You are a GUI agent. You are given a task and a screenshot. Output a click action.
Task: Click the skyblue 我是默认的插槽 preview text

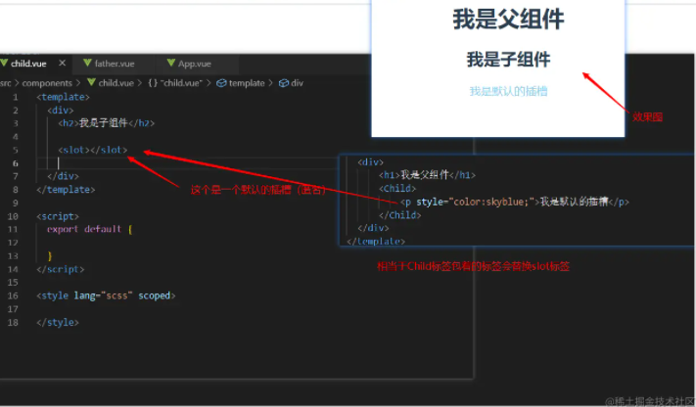click(x=508, y=91)
